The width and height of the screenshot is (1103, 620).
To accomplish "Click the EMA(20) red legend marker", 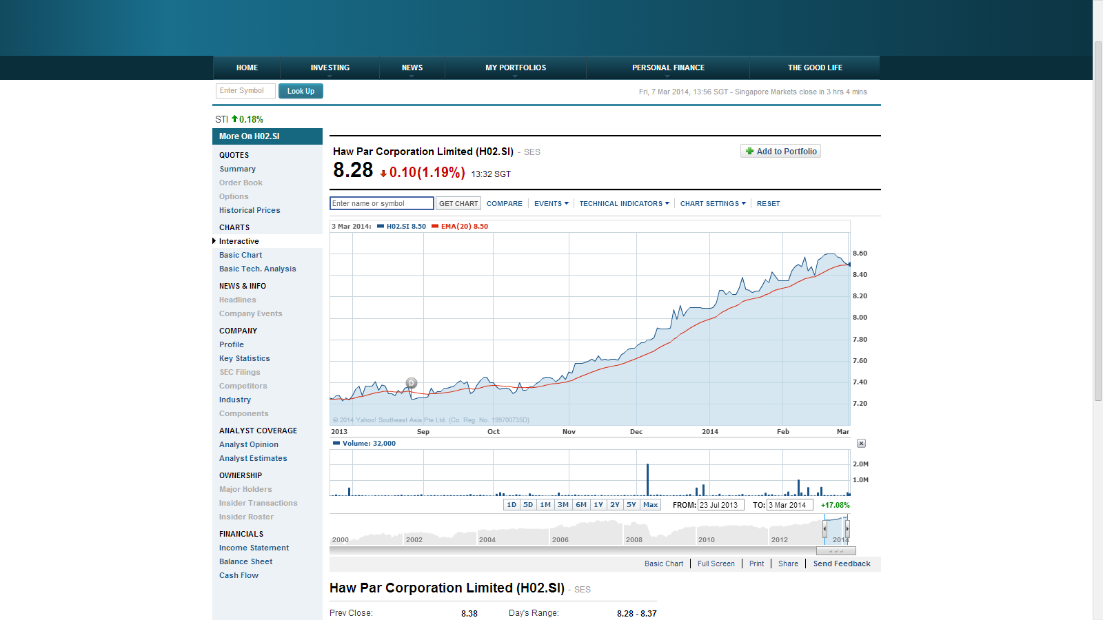I will [x=435, y=227].
